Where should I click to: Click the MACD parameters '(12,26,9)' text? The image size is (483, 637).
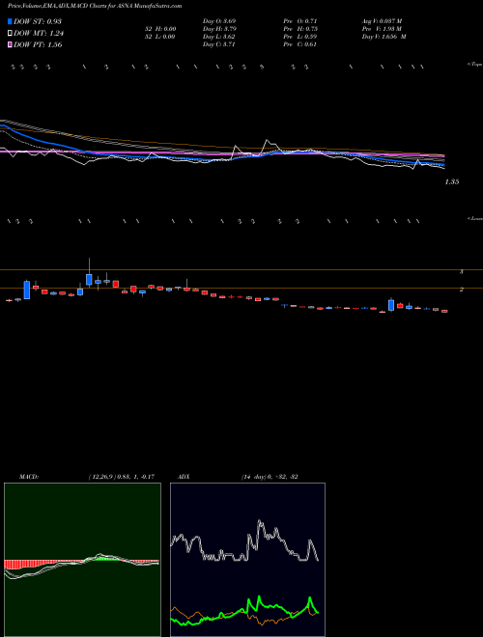pos(101,477)
